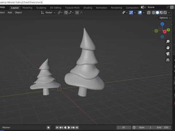Jump to end frame button

pos(77,127)
